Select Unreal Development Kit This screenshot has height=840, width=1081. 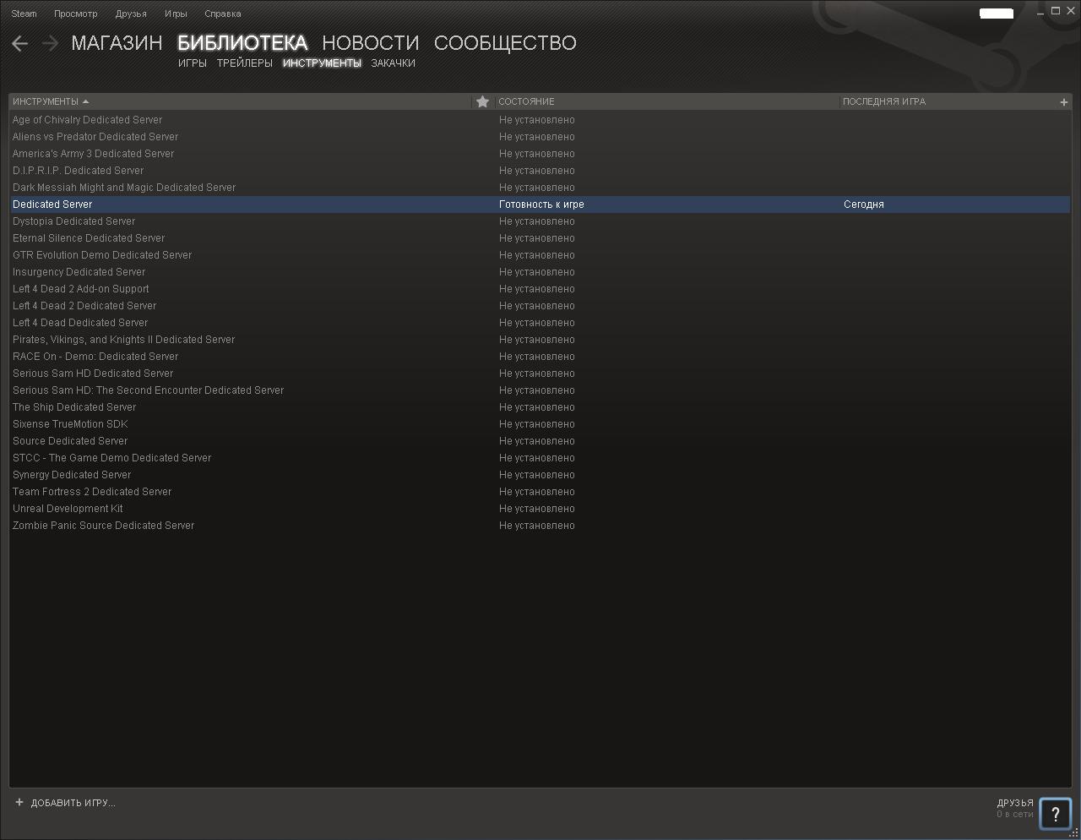(x=540, y=509)
